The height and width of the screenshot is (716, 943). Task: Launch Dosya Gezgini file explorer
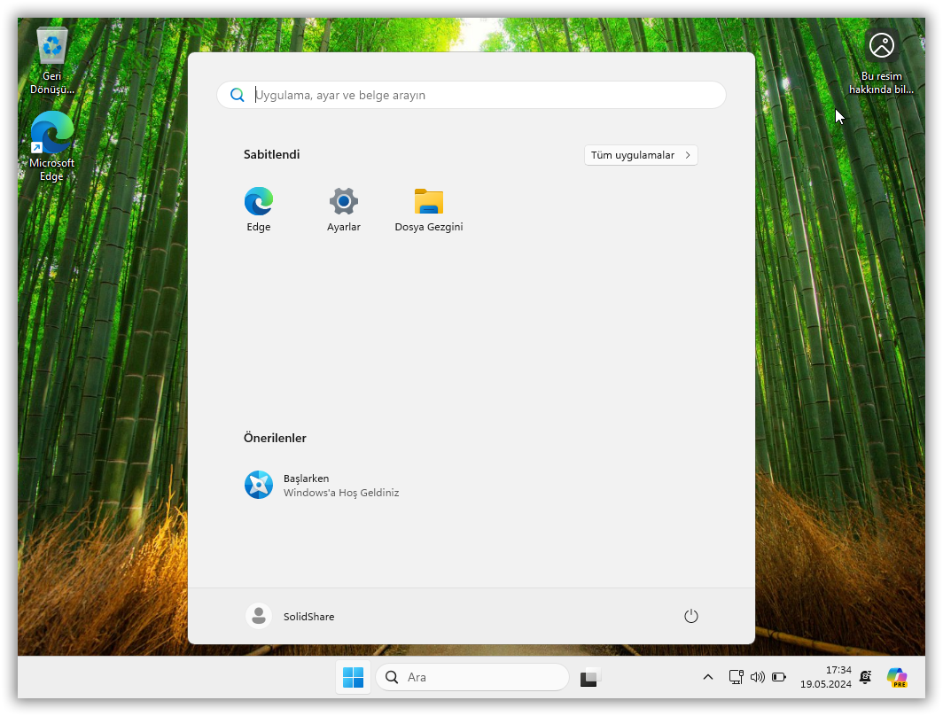429,209
